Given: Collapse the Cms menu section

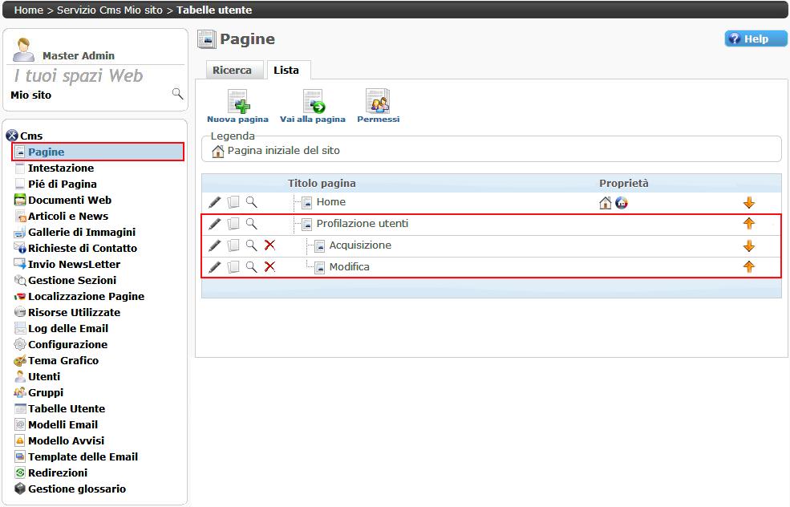Looking at the screenshot, I should click(11, 136).
